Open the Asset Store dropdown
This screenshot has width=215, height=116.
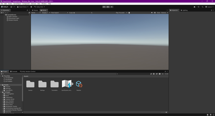pyautogui.click(x=23, y=7)
